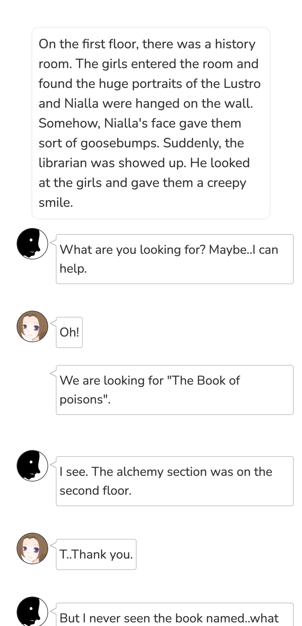Tap the "I see. The alchemy section" bubble
This screenshot has height=626, width=302.
pos(174,481)
